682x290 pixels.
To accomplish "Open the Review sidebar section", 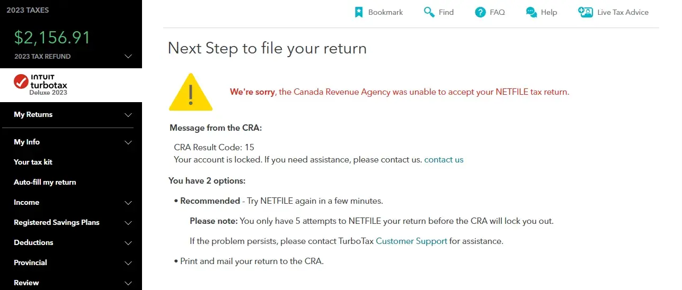I will pyautogui.click(x=26, y=283).
